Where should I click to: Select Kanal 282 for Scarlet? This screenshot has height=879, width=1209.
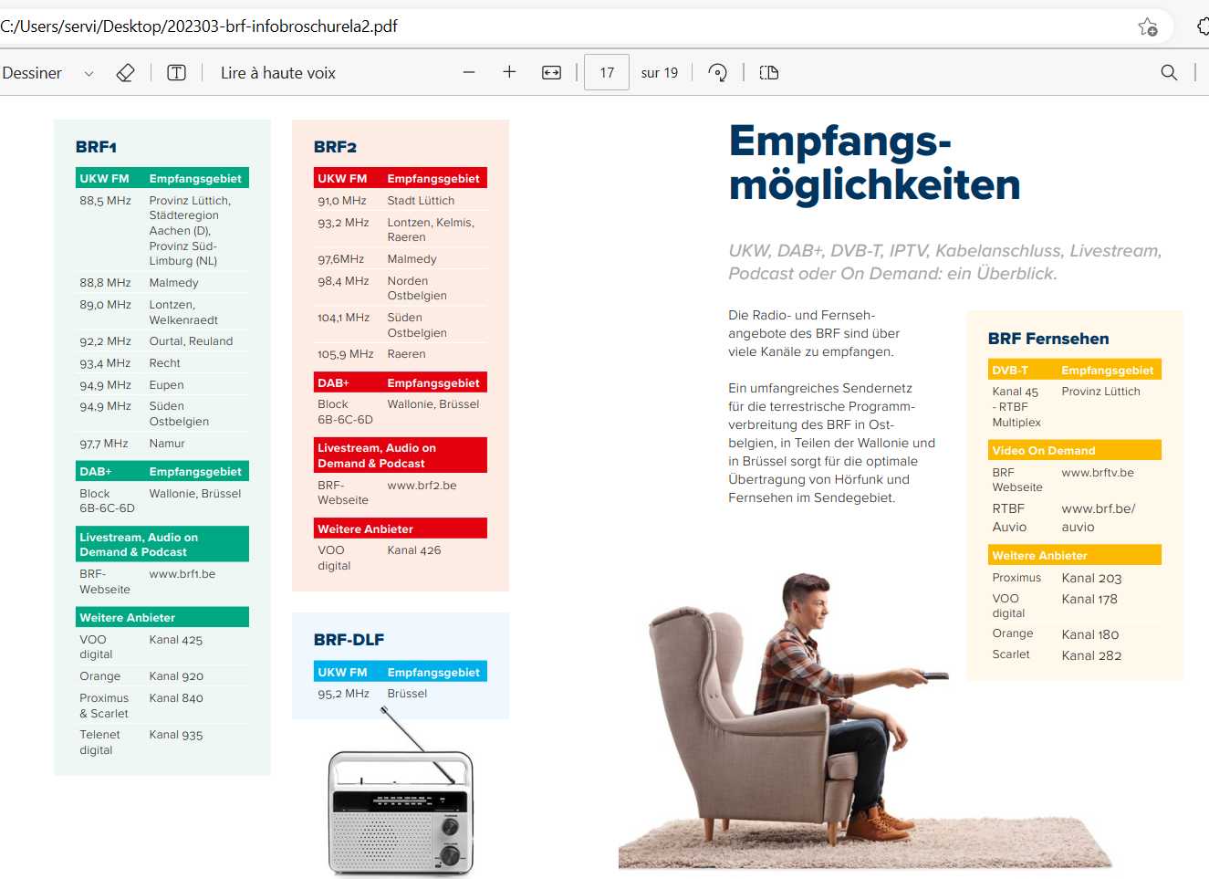click(1091, 655)
